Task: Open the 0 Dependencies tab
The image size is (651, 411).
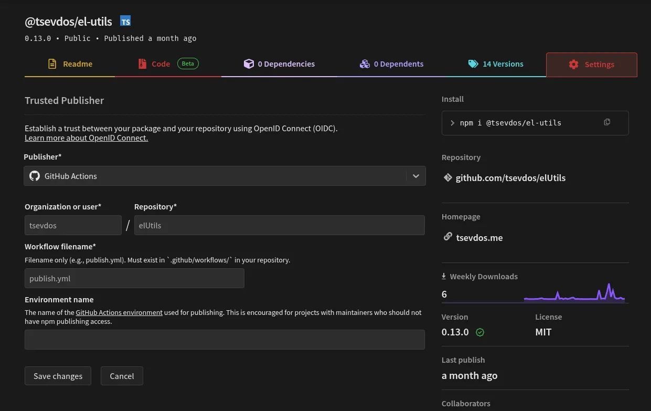Action: 279,64
